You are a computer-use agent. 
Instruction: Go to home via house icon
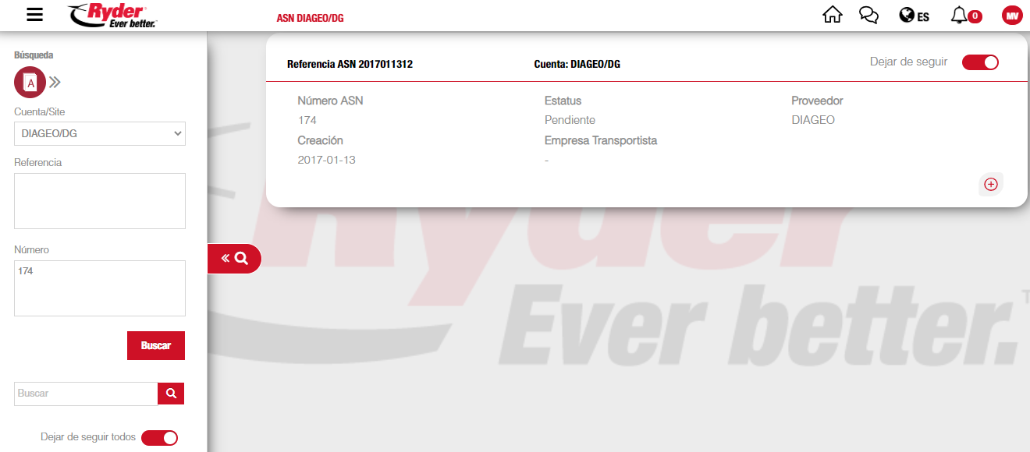tap(833, 15)
